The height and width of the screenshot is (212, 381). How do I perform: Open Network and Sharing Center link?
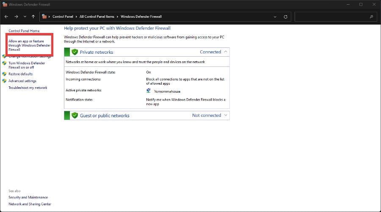pyautogui.click(x=30, y=204)
